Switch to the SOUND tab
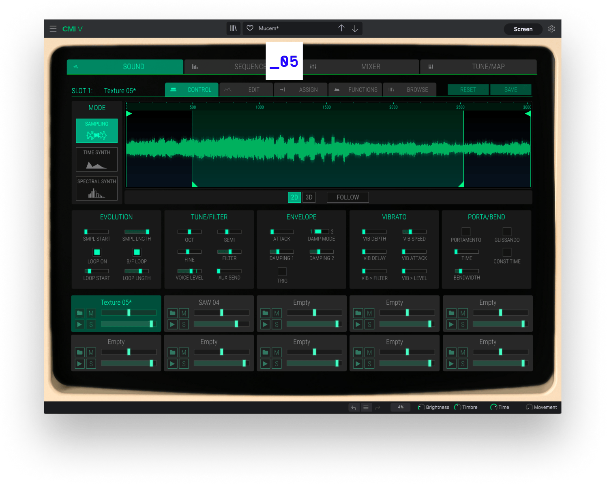The height and width of the screenshot is (484, 607). pos(125,67)
